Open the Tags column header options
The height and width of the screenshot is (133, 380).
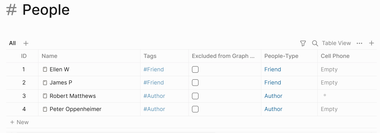pyautogui.click(x=164, y=56)
